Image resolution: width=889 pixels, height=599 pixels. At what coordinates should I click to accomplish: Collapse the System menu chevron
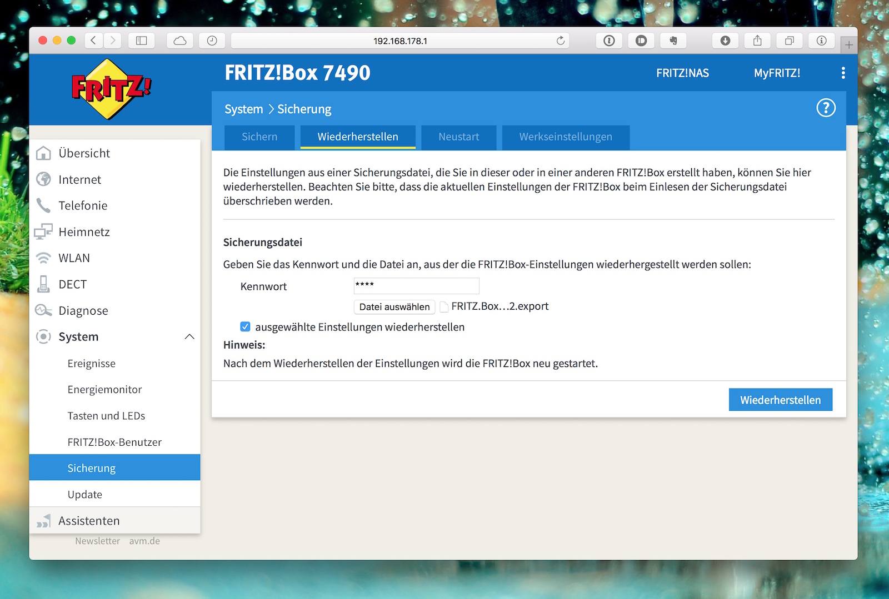[189, 336]
